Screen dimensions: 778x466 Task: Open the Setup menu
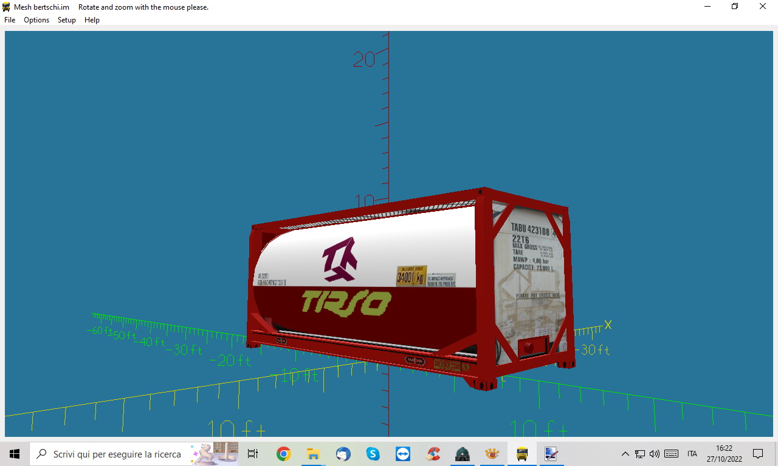[x=67, y=20]
